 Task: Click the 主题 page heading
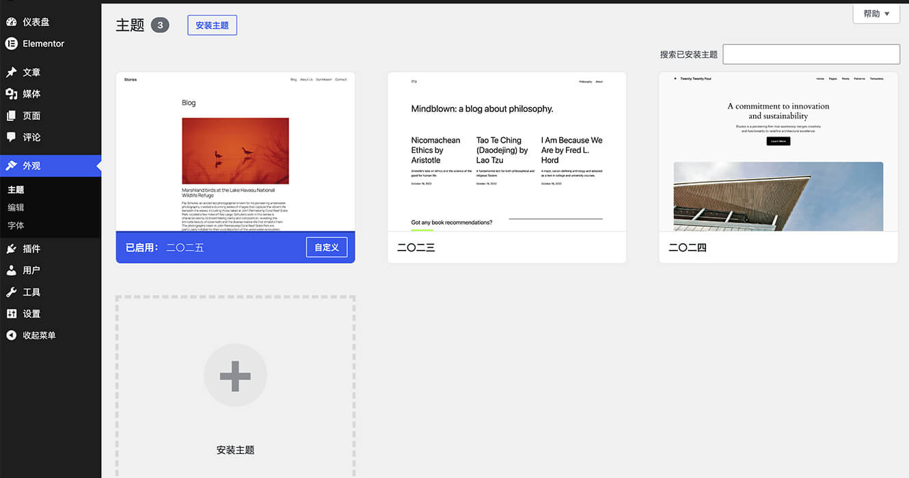[130, 25]
